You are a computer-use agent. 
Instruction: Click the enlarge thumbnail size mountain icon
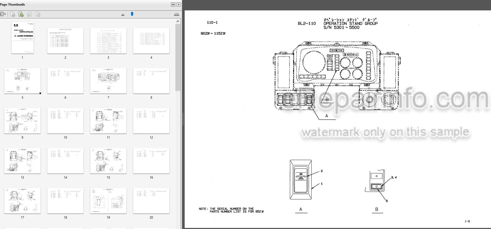coord(176,14)
